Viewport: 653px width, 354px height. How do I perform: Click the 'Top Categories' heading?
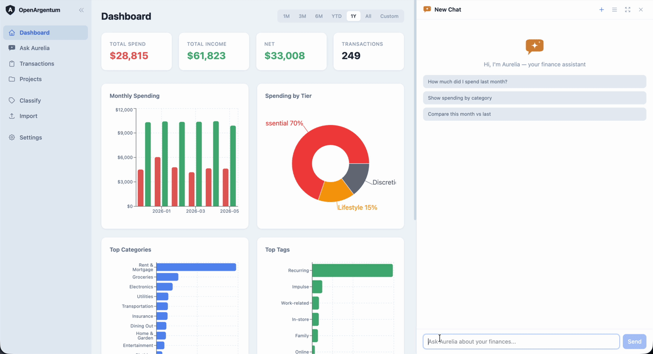(131, 250)
